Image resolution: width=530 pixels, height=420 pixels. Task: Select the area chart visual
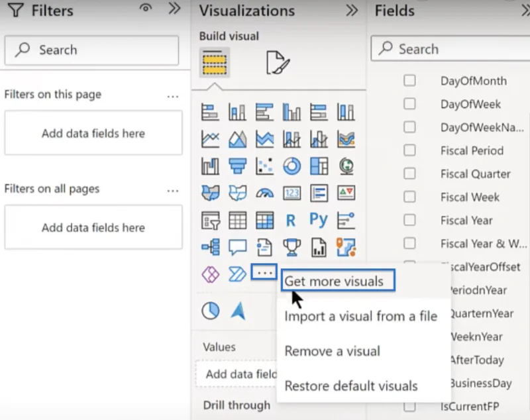237,139
